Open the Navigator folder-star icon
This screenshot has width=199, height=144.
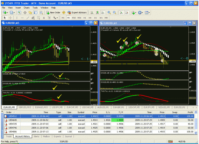point(30,12)
